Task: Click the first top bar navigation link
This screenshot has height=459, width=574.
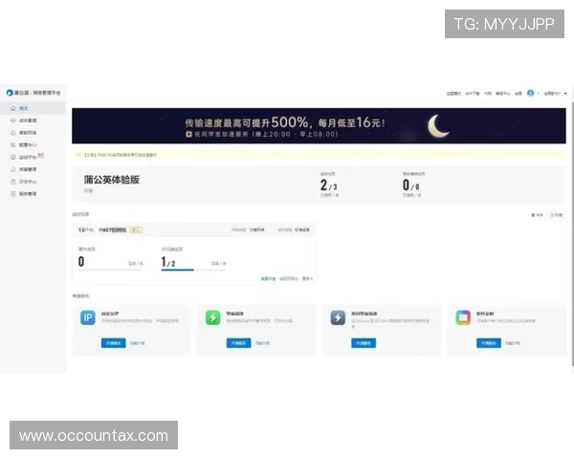Action: [x=453, y=94]
